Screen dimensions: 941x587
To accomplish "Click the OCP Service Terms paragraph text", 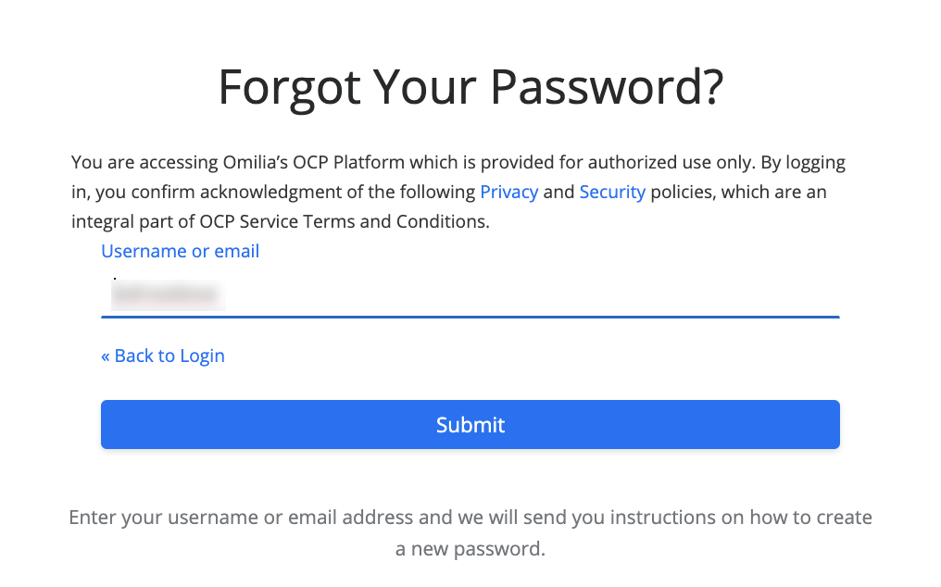I will (x=278, y=221).
